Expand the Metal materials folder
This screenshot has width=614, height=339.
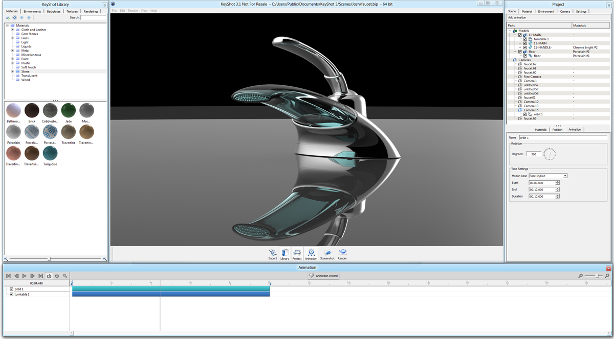12,51
